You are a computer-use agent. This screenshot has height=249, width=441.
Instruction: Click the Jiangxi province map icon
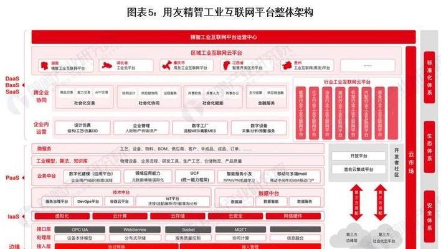[x=226, y=65]
